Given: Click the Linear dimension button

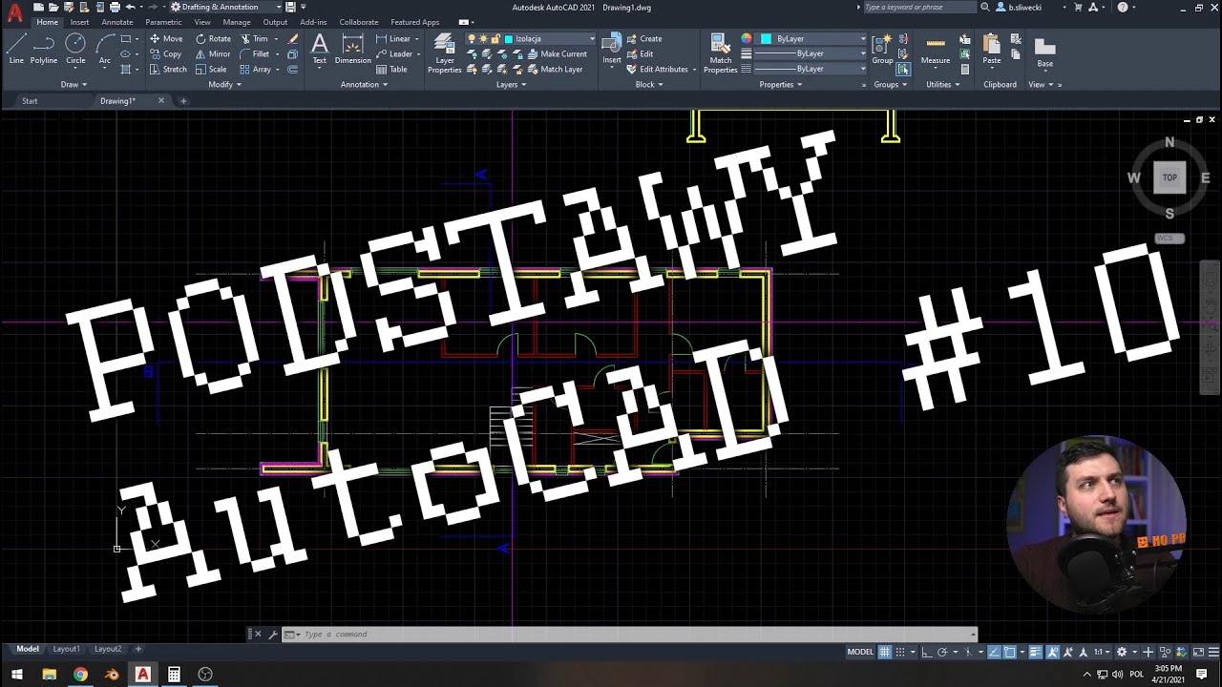Looking at the screenshot, I should [x=393, y=39].
